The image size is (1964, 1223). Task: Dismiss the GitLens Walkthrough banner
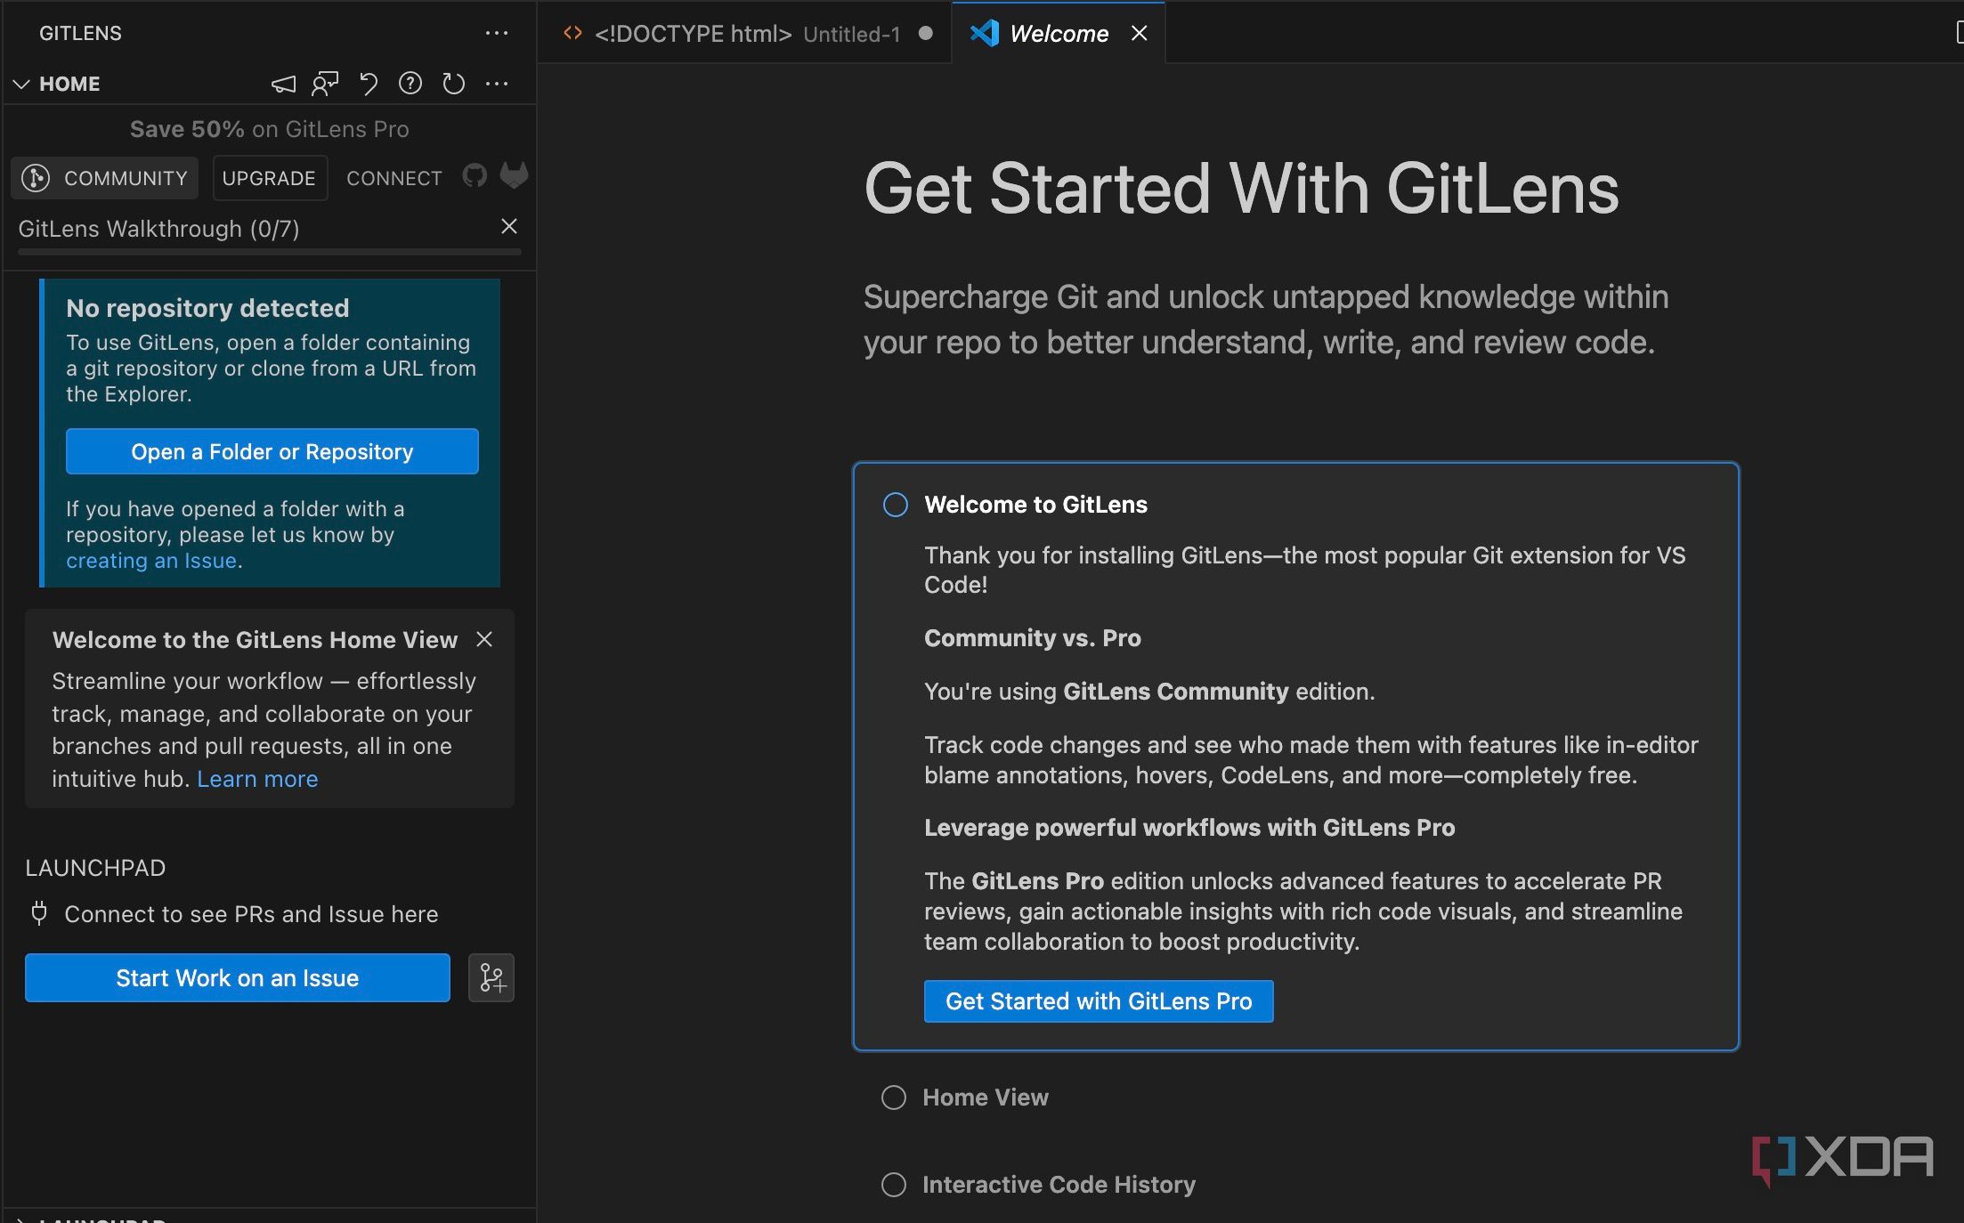pos(509,226)
